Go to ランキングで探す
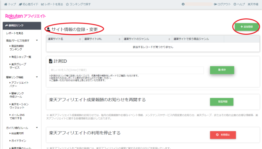This screenshot has height=149, width=262. 78,4
